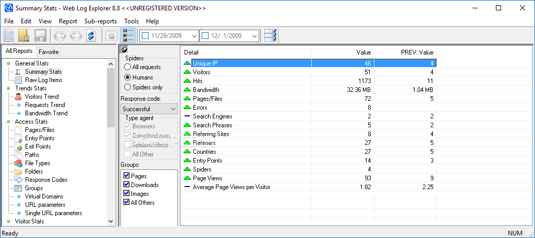The width and height of the screenshot is (535, 238).
Task: Open the Sub-reports menu
Action: [101, 21]
